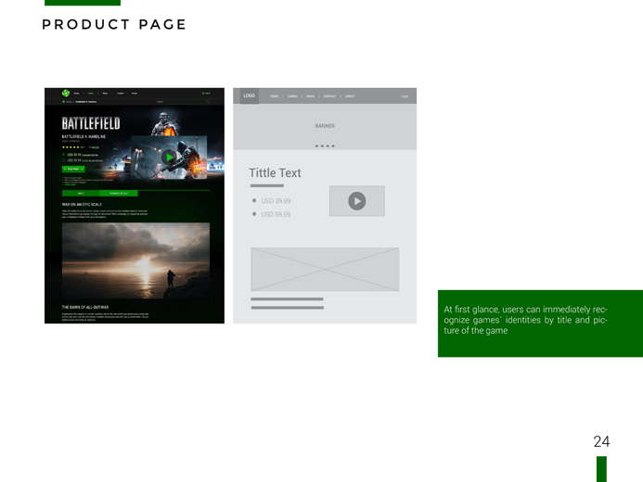Open the NEWS item in wireframe navigation
This screenshot has height=482, width=643.
coord(311,96)
